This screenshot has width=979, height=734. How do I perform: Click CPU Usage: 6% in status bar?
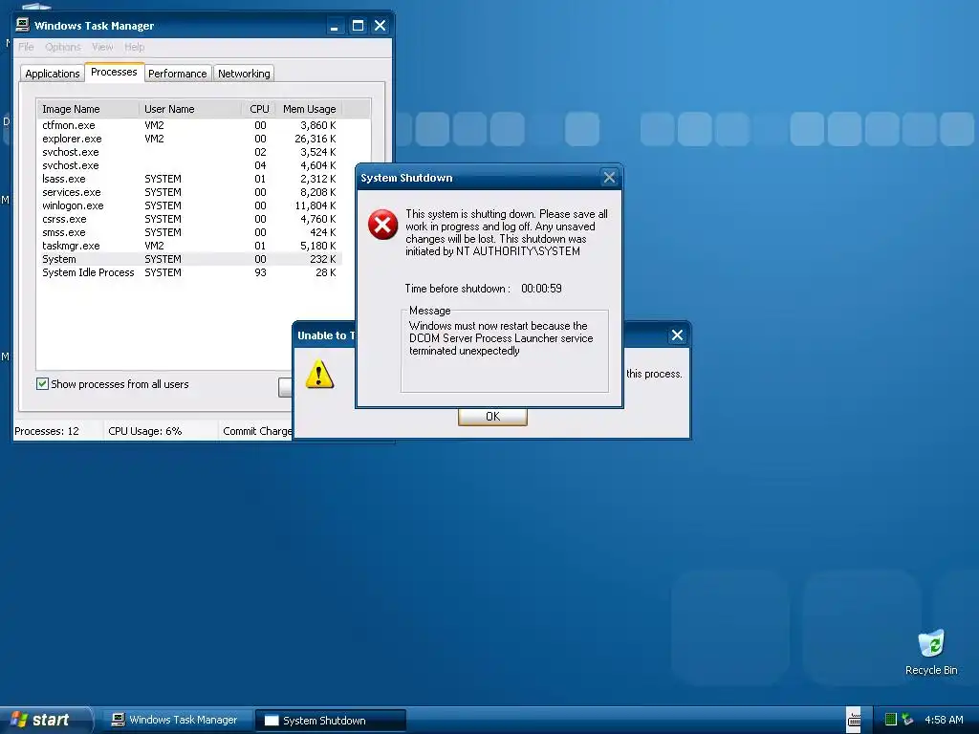(145, 431)
